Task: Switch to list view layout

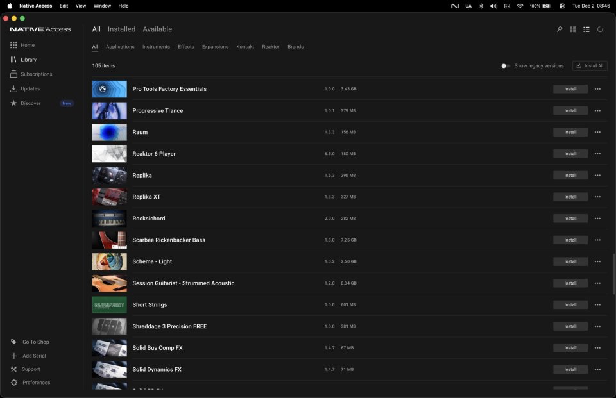Action: click(x=586, y=29)
